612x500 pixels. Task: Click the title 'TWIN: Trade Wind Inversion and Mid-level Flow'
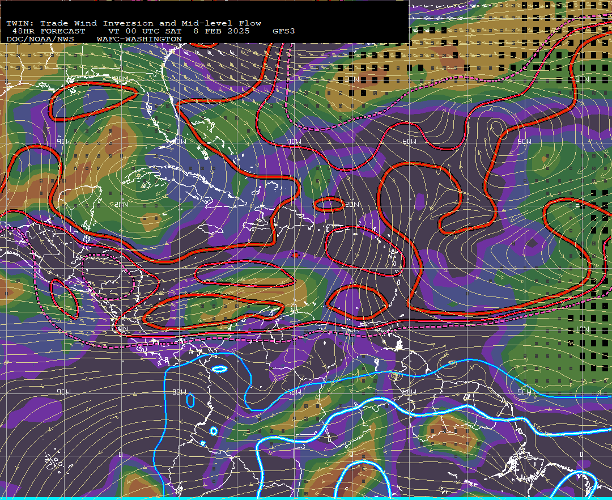coord(134,23)
